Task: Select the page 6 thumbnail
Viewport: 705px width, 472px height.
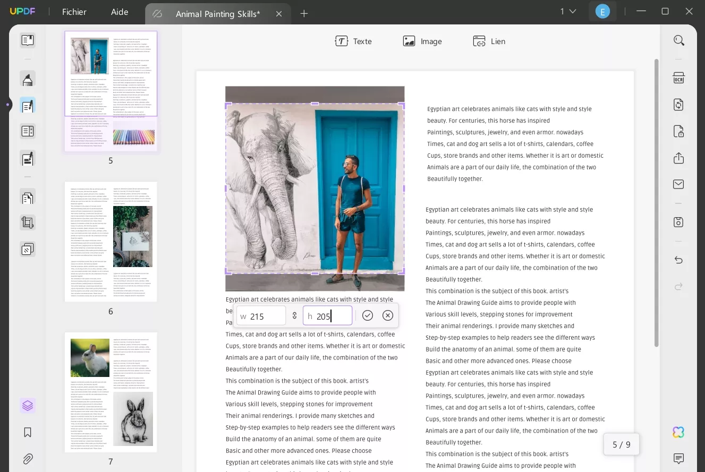Action: click(111, 242)
